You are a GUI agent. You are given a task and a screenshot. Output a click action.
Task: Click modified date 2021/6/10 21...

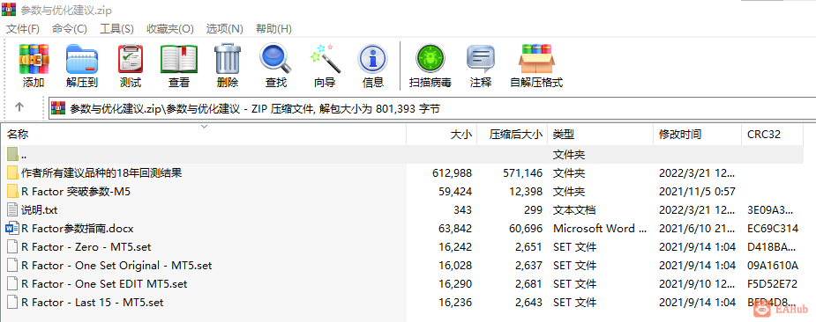coord(697,229)
